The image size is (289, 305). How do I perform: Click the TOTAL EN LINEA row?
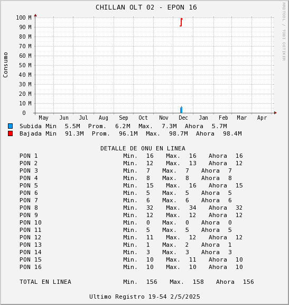(x=137, y=282)
